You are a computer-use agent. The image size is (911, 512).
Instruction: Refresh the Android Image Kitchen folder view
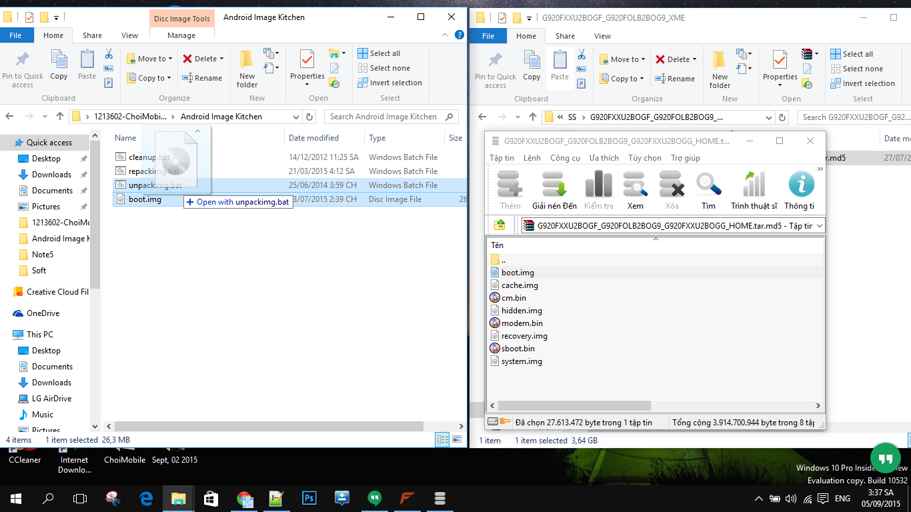click(x=309, y=117)
